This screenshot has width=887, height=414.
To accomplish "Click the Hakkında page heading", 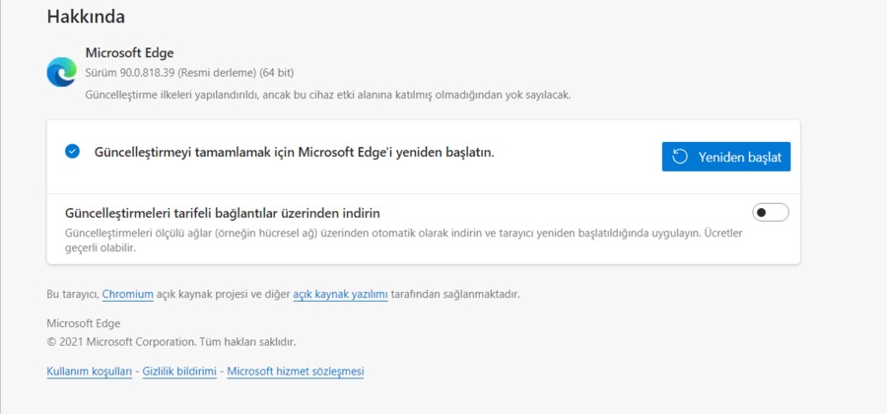I will pyautogui.click(x=86, y=17).
